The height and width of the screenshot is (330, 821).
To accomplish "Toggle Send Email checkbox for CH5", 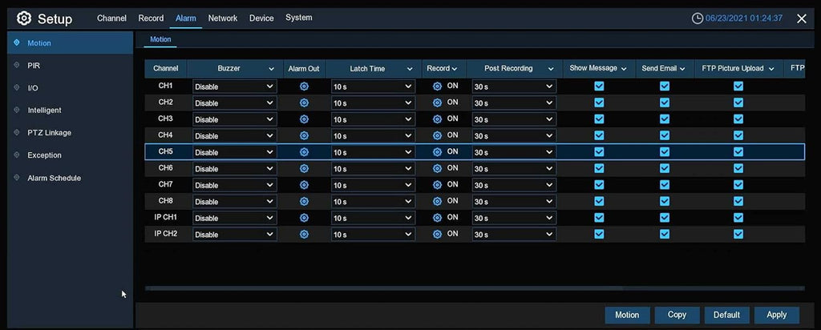I will [665, 152].
